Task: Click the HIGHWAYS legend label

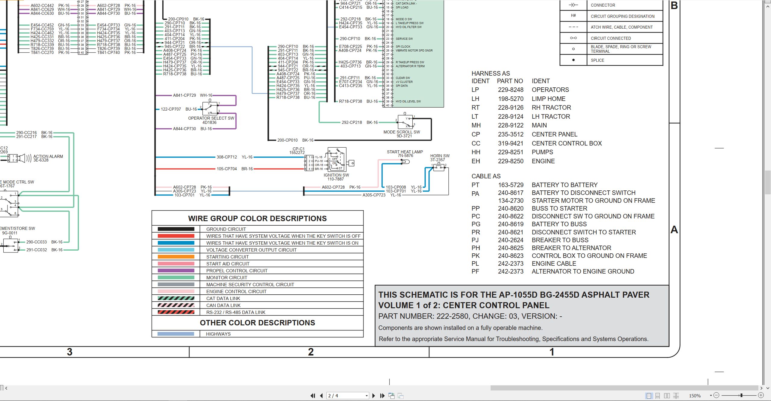Action: [x=218, y=334]
